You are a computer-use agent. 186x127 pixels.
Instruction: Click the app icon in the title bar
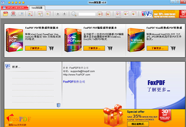(x=3, y=2)
